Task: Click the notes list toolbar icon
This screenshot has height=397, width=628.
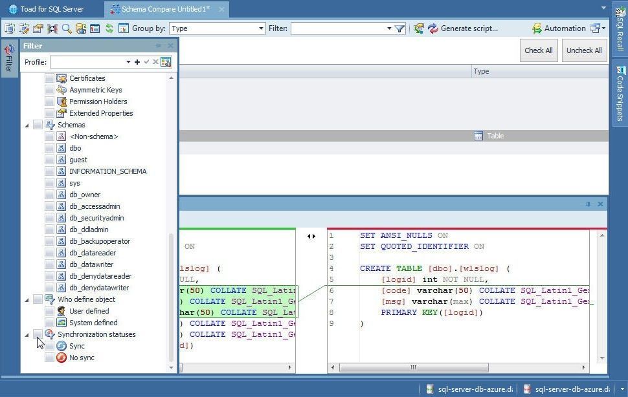Action: pyautogui.click(x=95, y=28)
